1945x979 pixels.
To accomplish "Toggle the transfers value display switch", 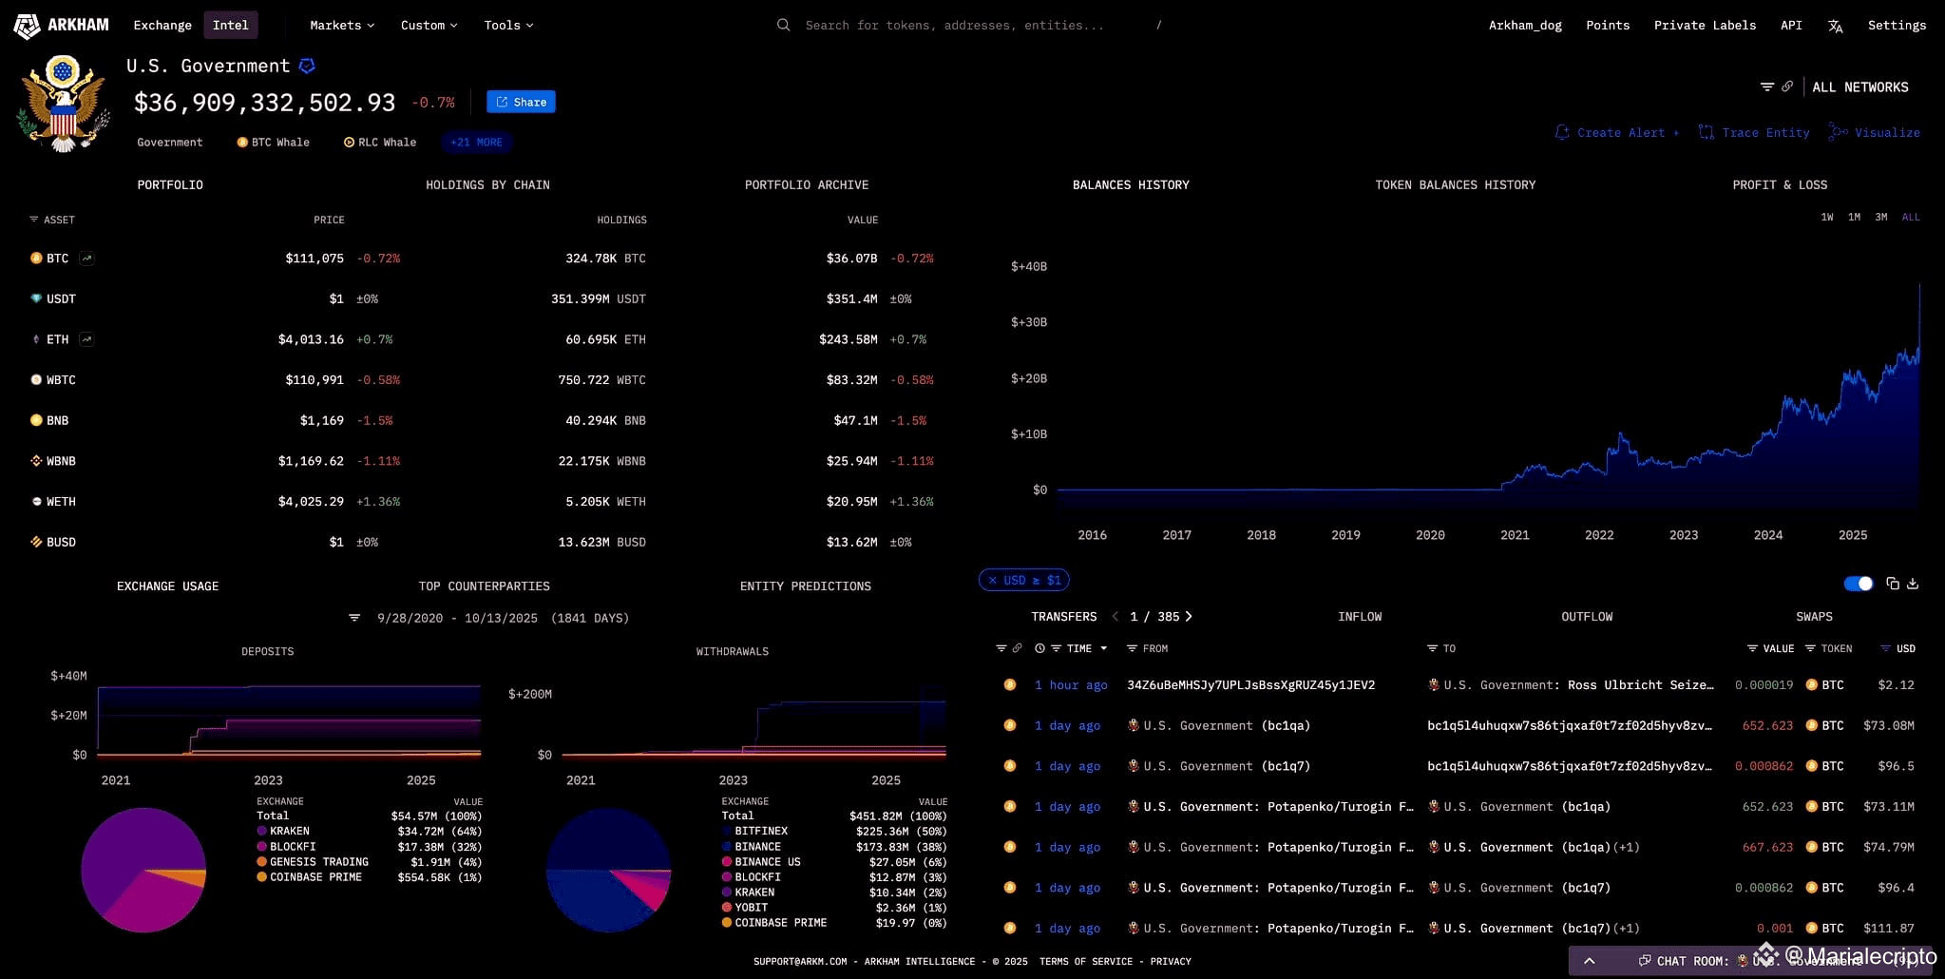I will click(x=1857, y=584).
